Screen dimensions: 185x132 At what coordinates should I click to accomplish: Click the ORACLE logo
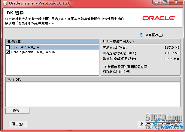coord(159,18)
